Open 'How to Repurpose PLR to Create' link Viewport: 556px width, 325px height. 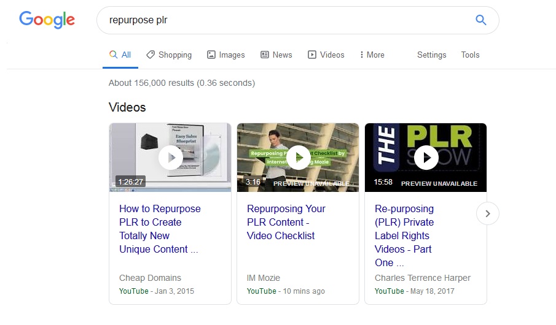pos(160,229)
